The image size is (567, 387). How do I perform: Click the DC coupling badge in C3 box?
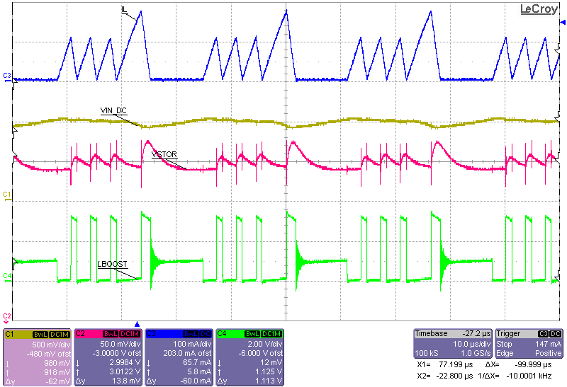tap(206, 335)
